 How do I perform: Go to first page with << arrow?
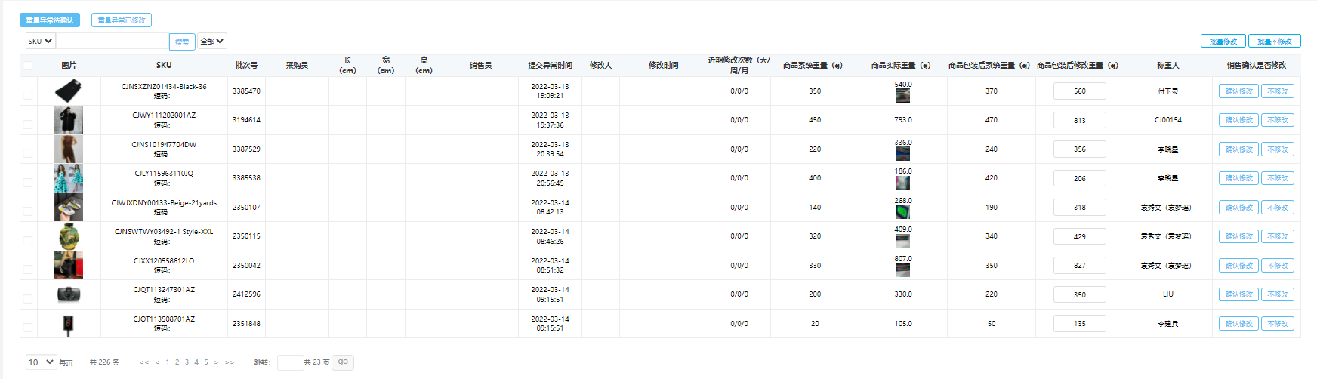143,362
